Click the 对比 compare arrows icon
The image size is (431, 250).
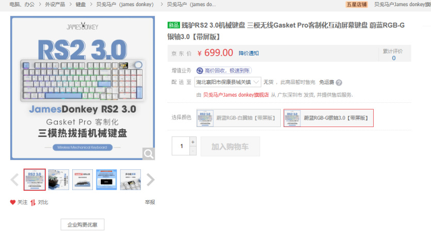33,202
